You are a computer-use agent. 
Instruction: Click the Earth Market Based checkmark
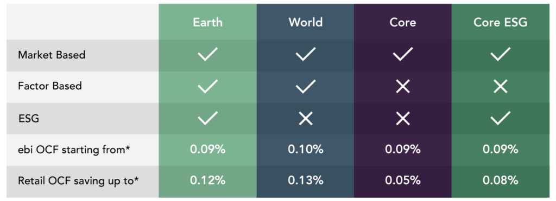coord(208,55)
